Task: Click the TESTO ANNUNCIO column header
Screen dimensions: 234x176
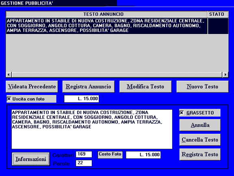Action: [x=106, y=14]
